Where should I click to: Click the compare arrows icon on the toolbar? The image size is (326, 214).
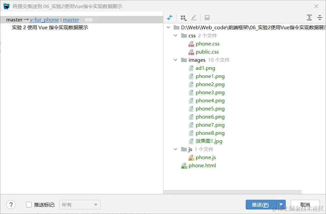pos(169,18)
